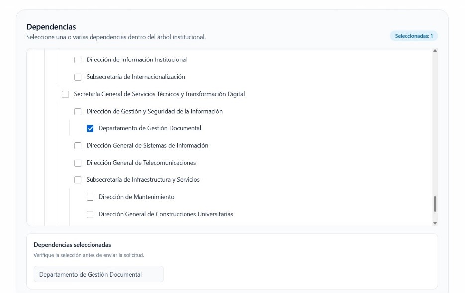Viewport: 465px width, 293px height.
Task: Click the Subsecretaría de Infraestructura y Servicios label
Action: [x=143, y=180]
